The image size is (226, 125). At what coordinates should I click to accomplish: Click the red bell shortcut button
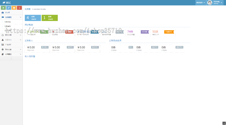click(x=19, y=8)
